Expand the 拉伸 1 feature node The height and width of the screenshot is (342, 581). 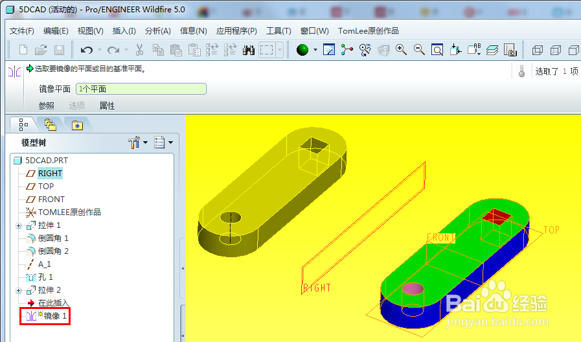19,225
